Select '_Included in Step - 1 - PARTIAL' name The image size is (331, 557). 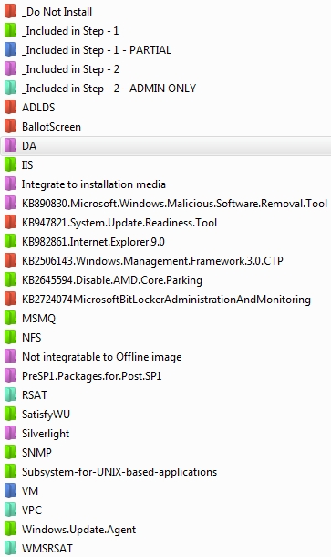pos(97,50)
